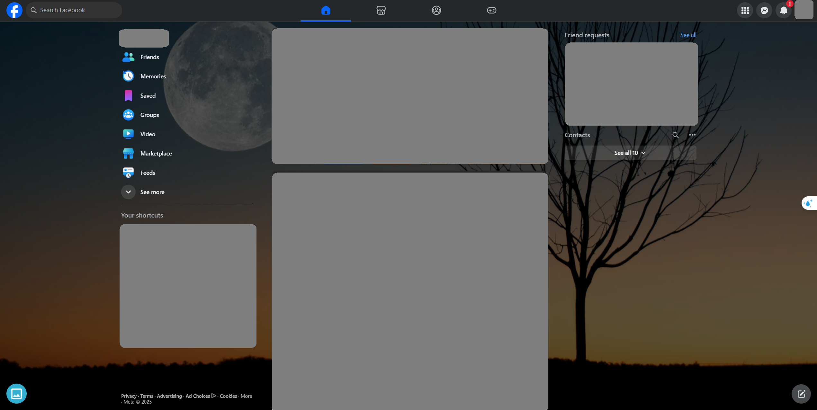The height and width of the screenshot is (410, 817).
Task: Click the profile/account icon top bar
Action: [x=804, y=11]
